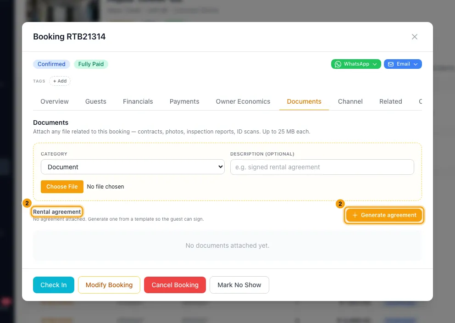Click the No file chosen text
Screen dimensions: 455x323
[105, 187]
